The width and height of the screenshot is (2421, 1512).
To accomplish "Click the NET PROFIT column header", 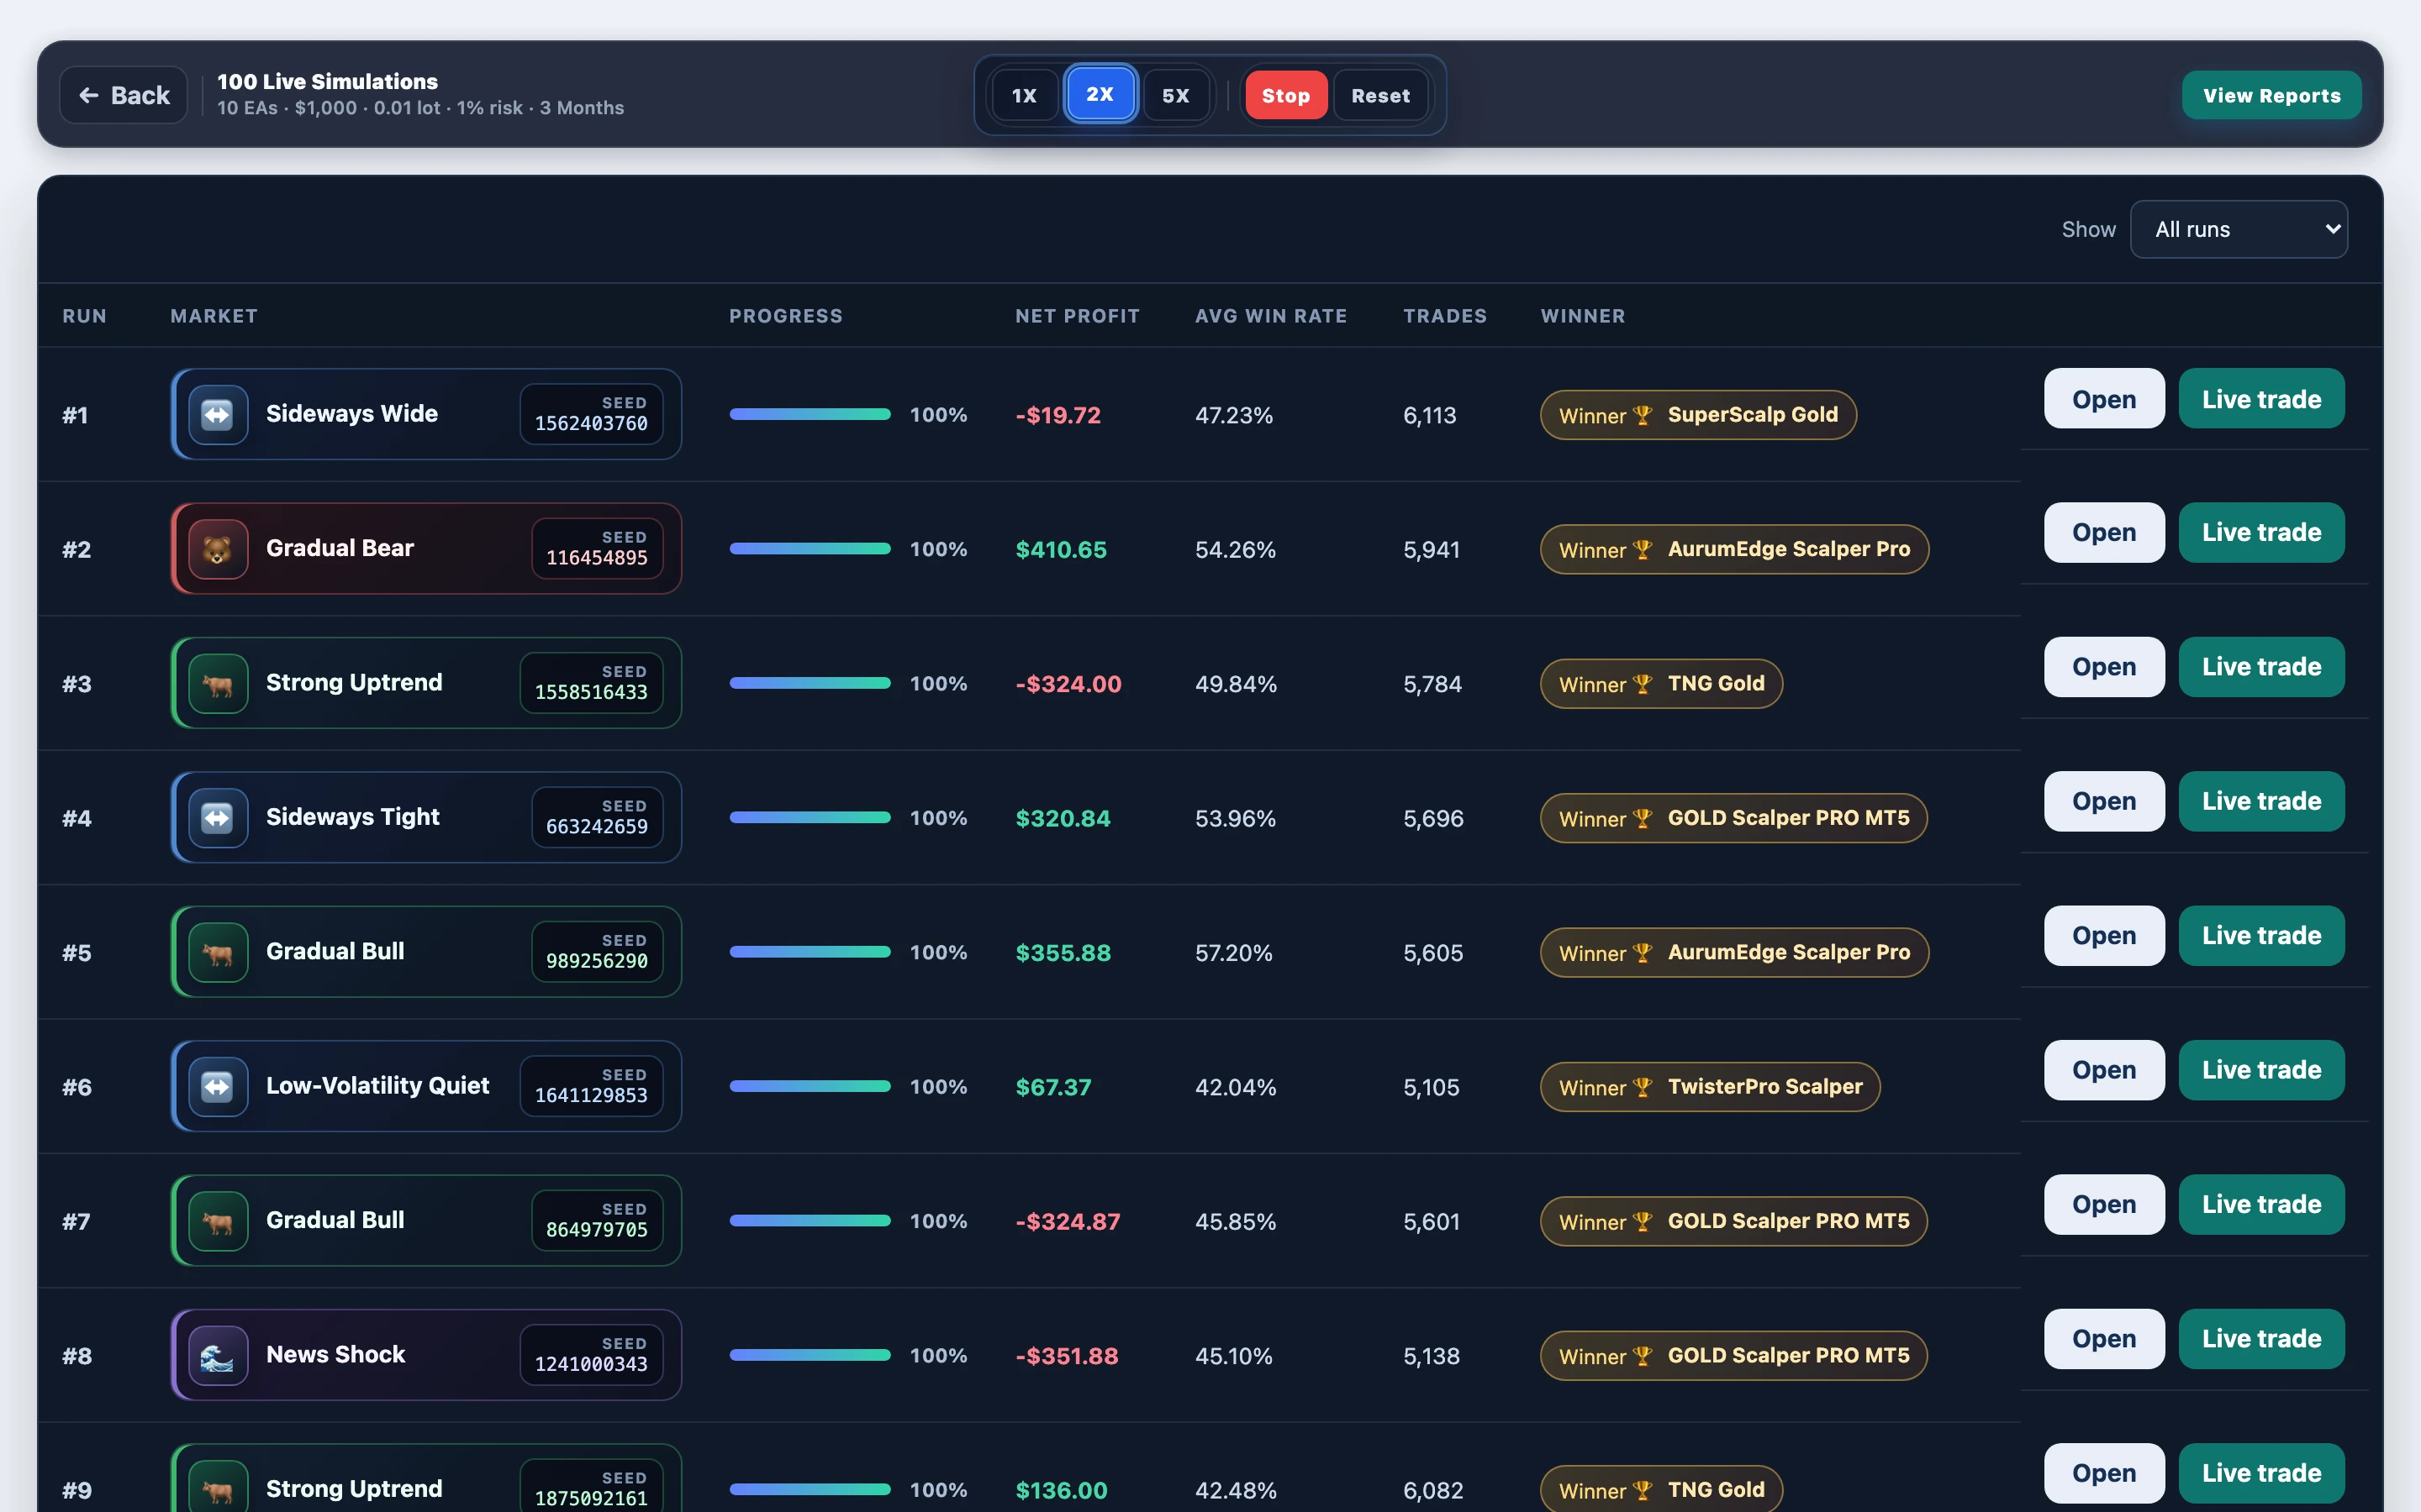I will (1078, 316).
